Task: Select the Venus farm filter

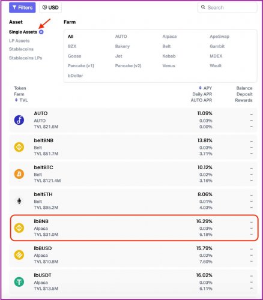Action: tap(169, 65)
